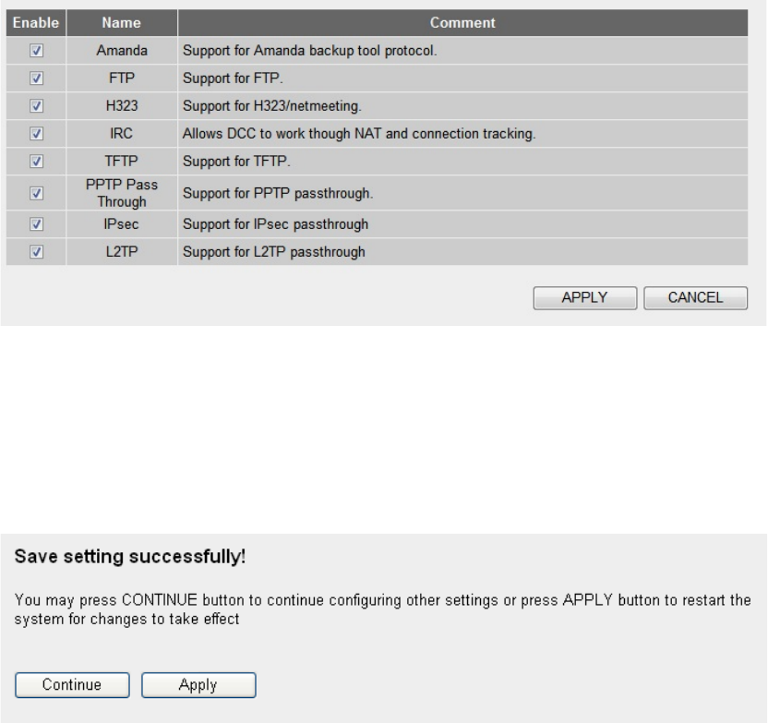Viewport: 768px width, 723px height.
Task: Click the CANCEL button
Action: 695,298
